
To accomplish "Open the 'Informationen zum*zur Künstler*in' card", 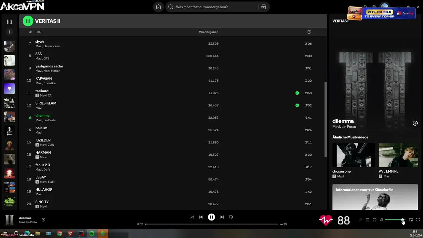I will pos(375,197).
